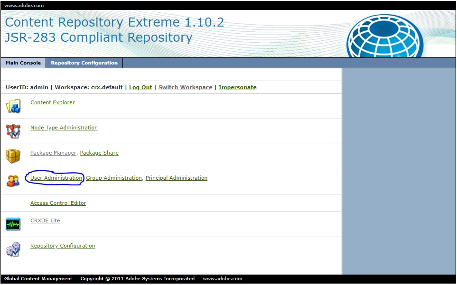Click 'Copyright © 2011 Adobe Systems Incorporated' text
Image resolution: width=457 pixels, height=285 pixels.
click(137, 278)
